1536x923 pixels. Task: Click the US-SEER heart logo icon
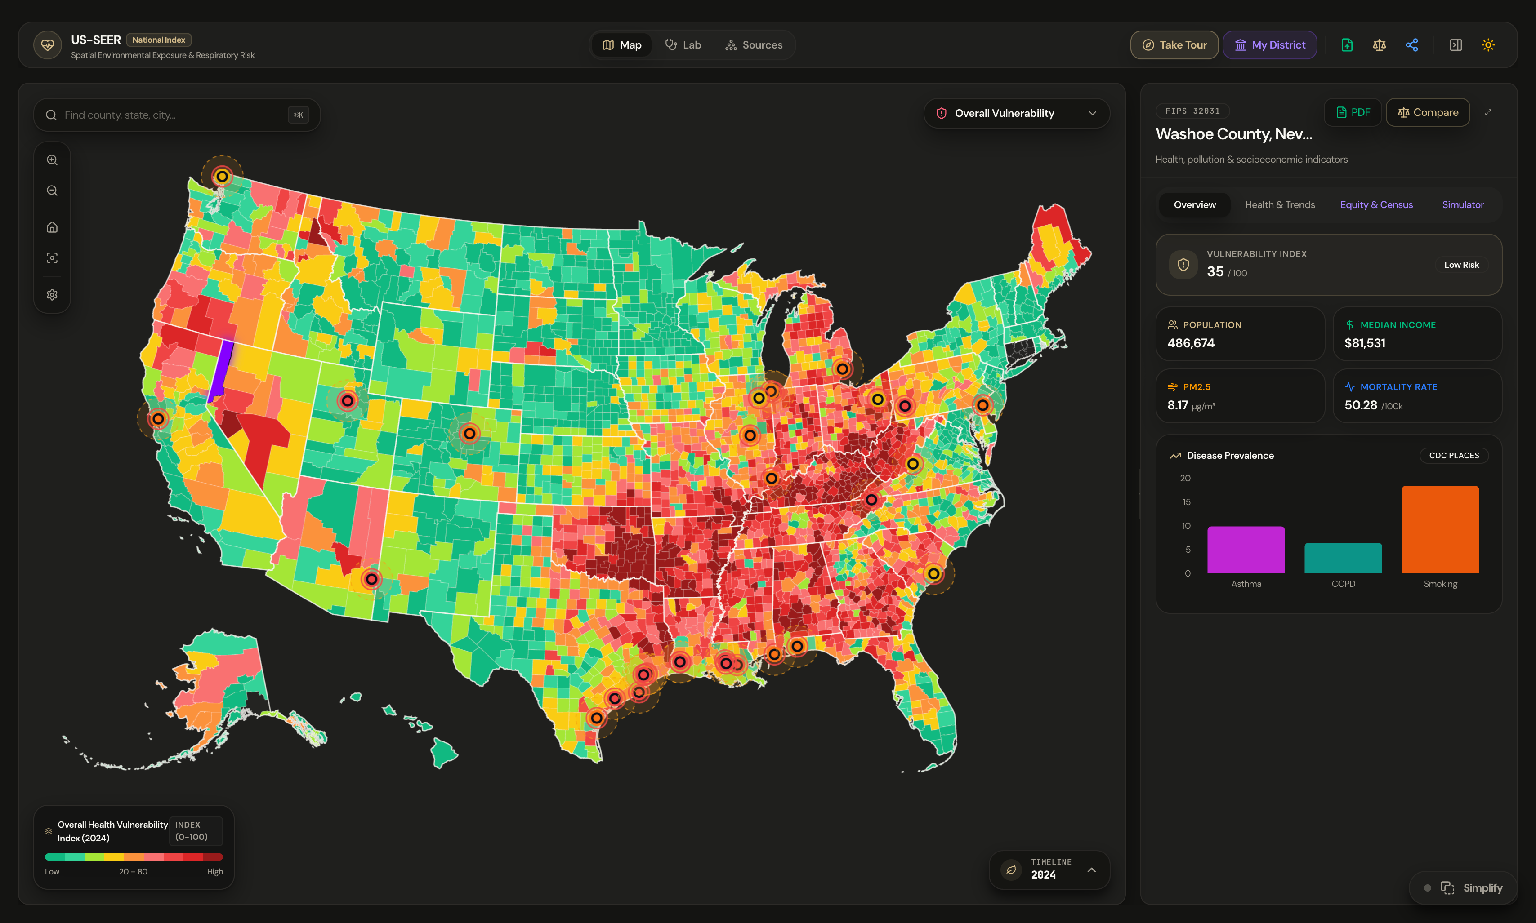(47, 45)
